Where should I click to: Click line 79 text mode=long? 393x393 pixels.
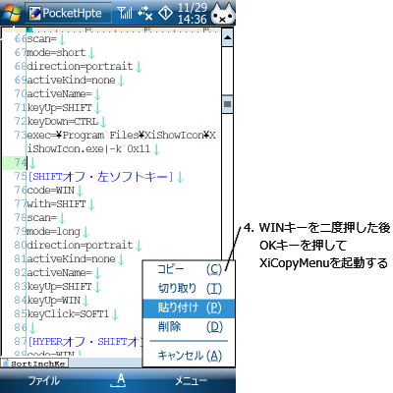(53, 232)
